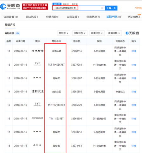Image resolution: width=142 pixels, height=153 pixels.
Task: Focus the company search input field
Action: [x=78, y=8]
